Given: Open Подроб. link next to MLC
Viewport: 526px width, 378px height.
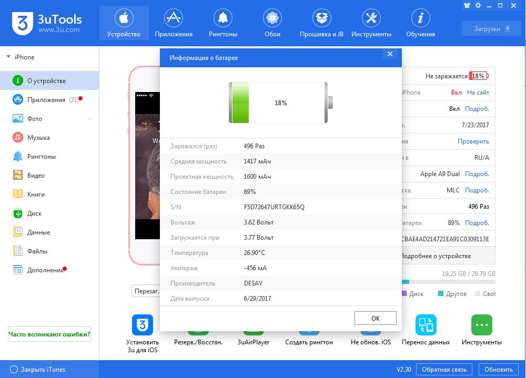Looking at the screenshot, I should tap(477, 190).
